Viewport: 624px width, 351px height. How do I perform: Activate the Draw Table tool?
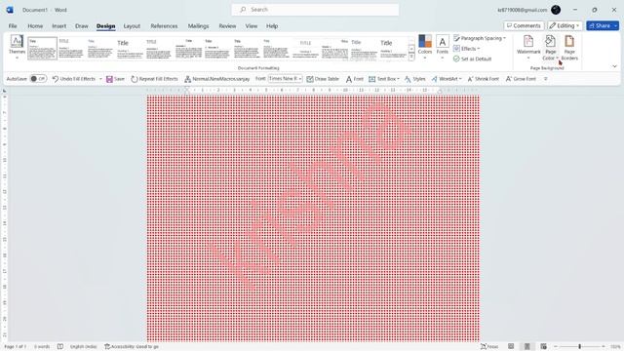click(323, 79)
